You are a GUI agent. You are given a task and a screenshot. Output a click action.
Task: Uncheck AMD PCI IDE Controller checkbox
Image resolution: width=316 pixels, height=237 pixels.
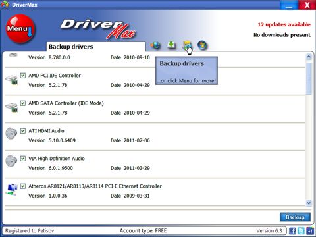tap(23, 76)
